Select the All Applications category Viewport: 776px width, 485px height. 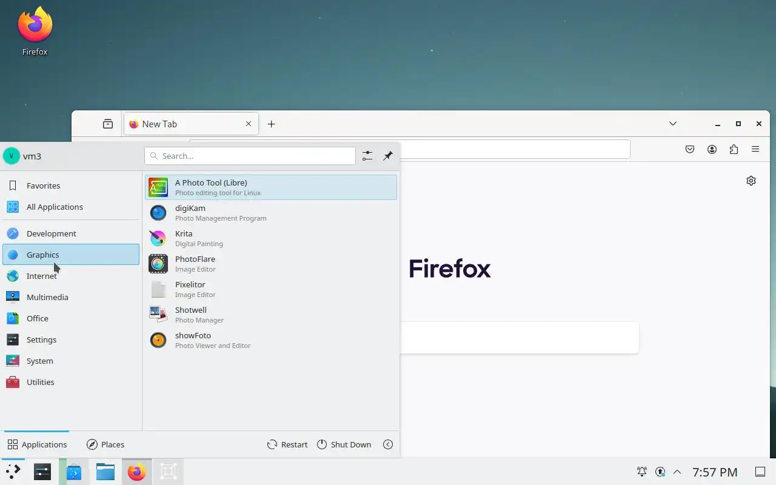[x=71, y=207]
